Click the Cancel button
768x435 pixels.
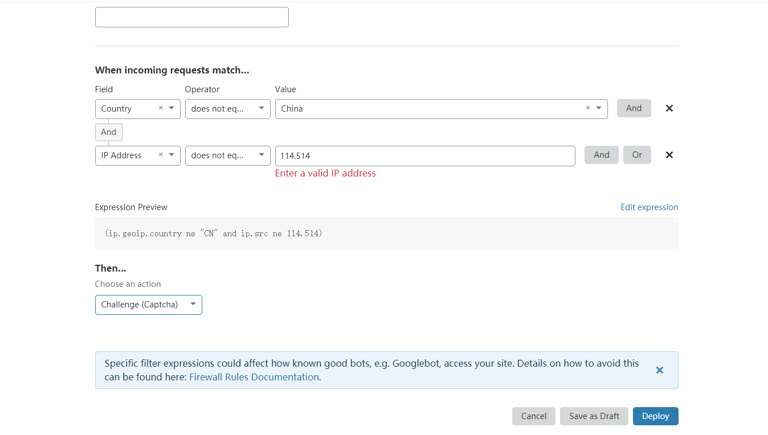pos(534,416)
